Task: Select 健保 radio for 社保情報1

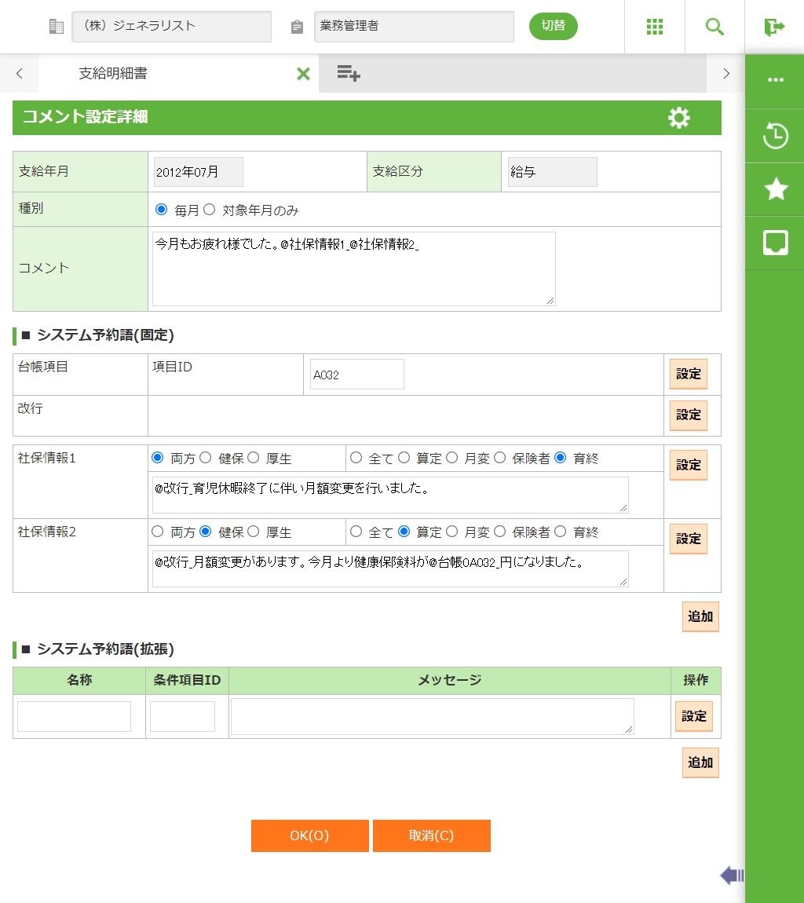Action: (x=206, y=458)
